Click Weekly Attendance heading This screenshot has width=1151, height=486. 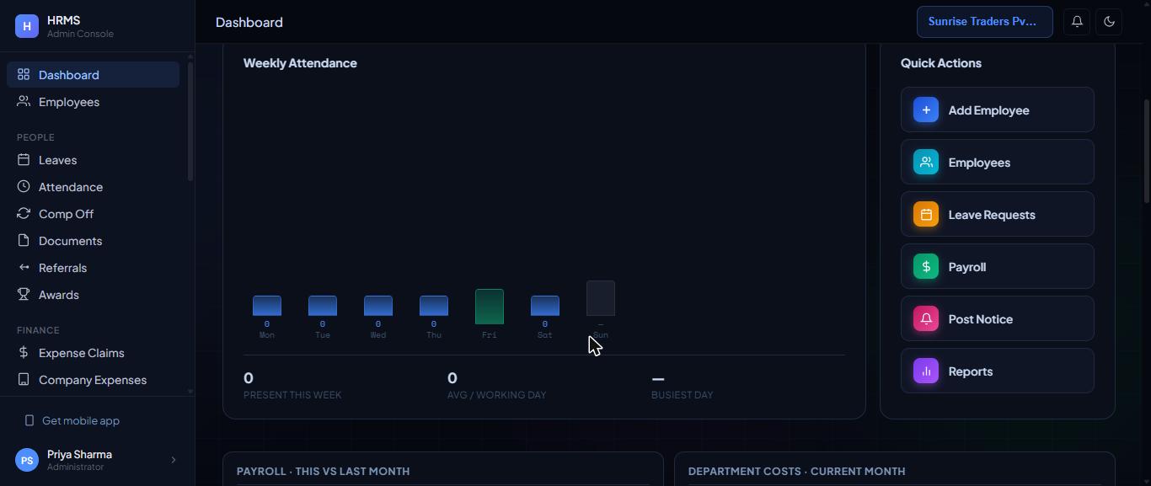click(x=300, y=63)
